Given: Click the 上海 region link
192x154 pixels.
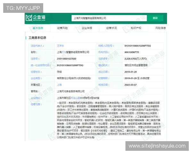Looking at the screenshot, I should (59, 85).
